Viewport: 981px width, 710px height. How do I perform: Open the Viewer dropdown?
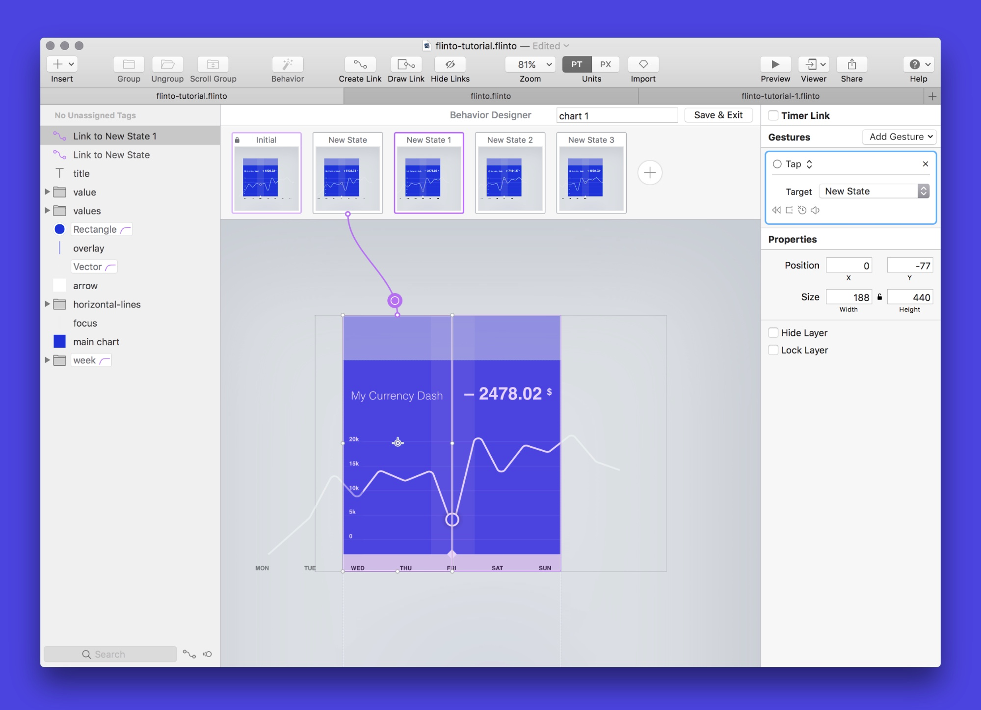point(814,64)
